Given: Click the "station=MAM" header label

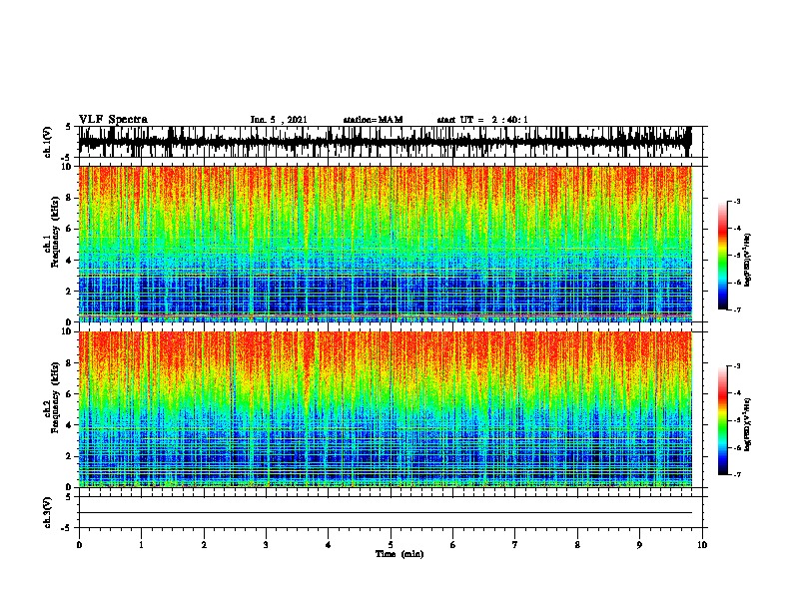Looking at the screenshot, I should click(x=373, y=120).
